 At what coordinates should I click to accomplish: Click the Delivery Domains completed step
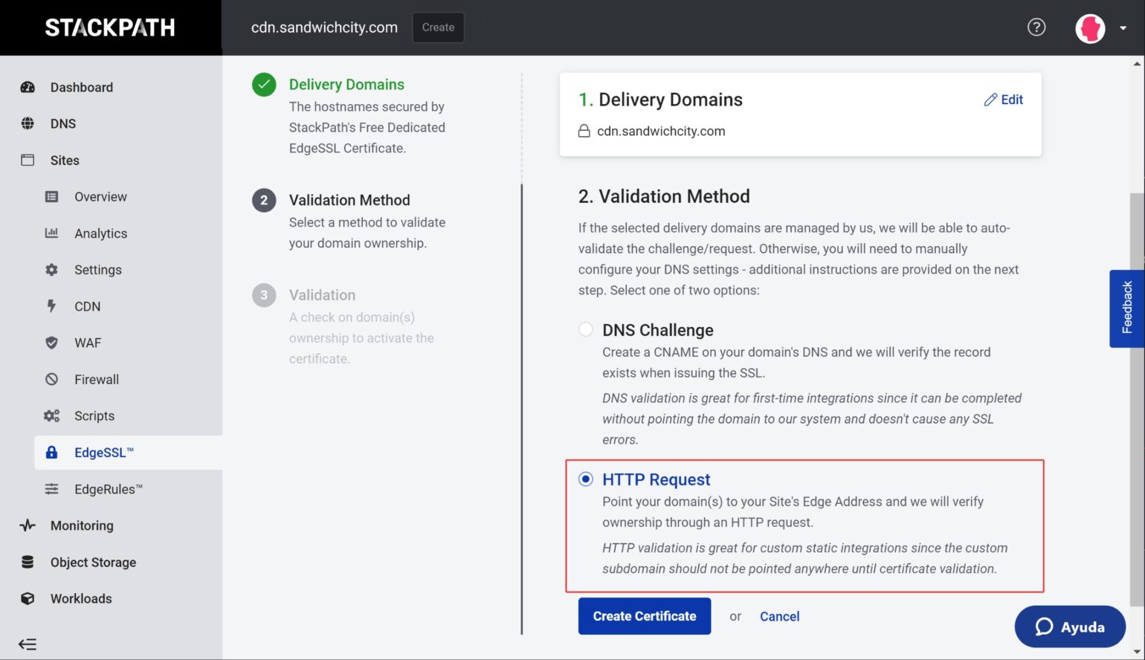(x=346, y=85)
